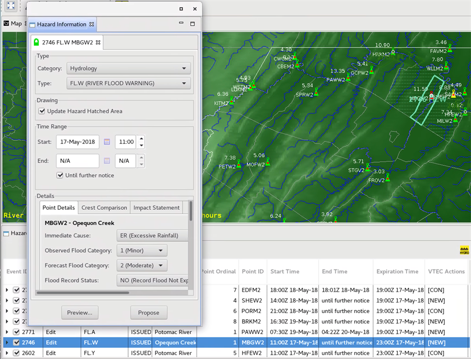
Task: Switch to the Crest Comparison tab
Action: pos(104,208)
